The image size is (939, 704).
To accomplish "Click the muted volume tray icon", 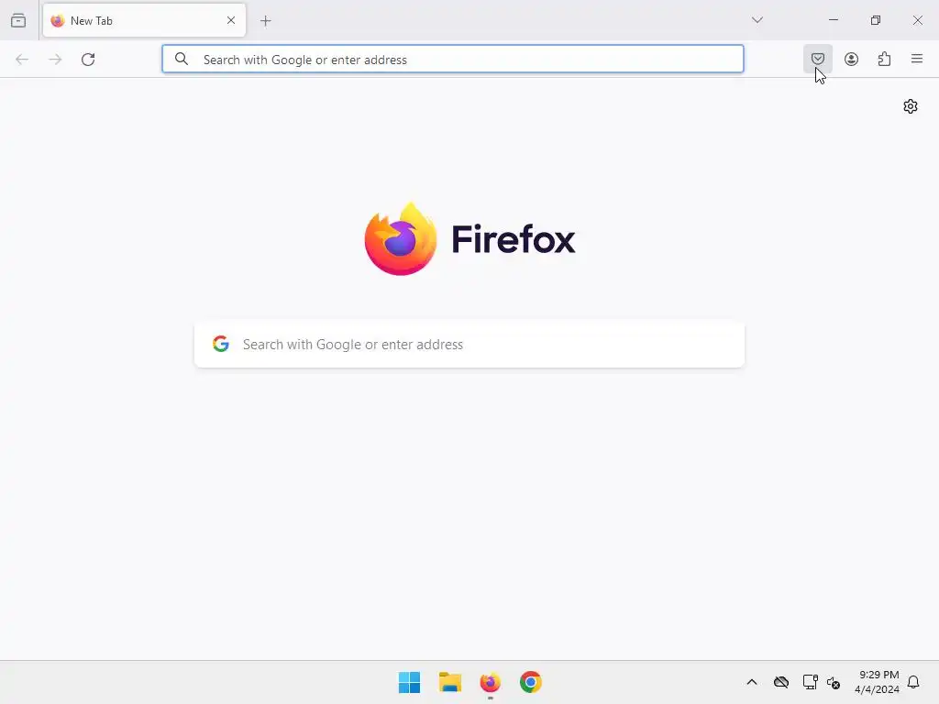I will (833, 682).
